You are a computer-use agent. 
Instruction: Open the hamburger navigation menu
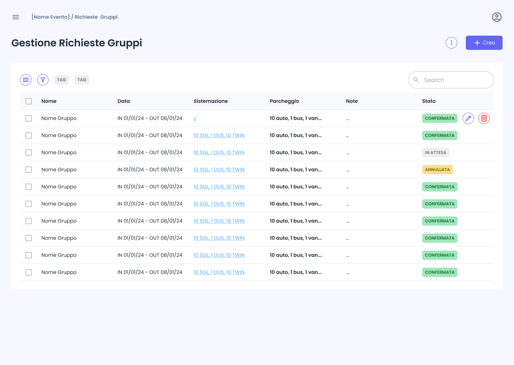(16, 17)
